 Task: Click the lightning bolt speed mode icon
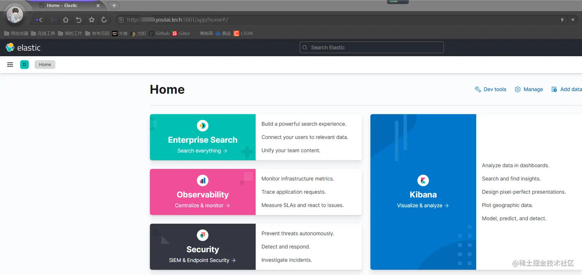click(x=562, y=20)
